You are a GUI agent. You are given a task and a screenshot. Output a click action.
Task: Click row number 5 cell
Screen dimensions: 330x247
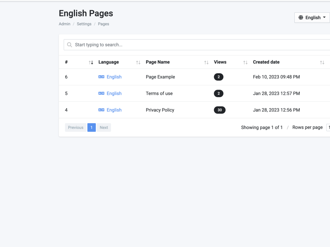[x=66, y=94]
